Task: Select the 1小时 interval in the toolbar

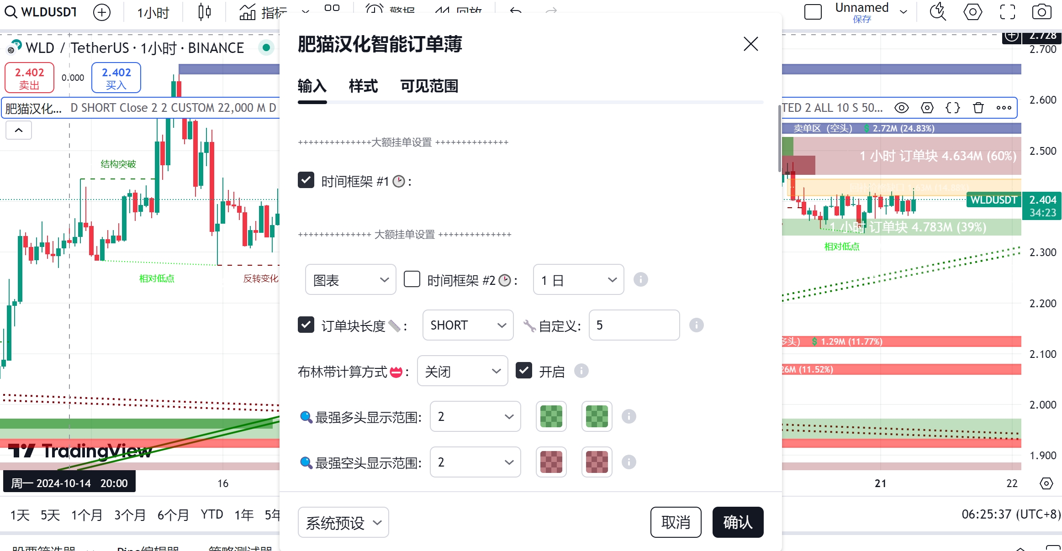Action: coord(153,12)
